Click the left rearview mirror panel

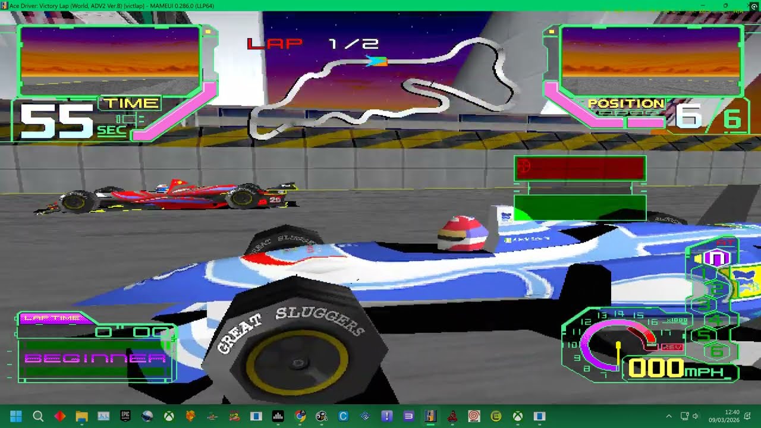coord(110,61)
